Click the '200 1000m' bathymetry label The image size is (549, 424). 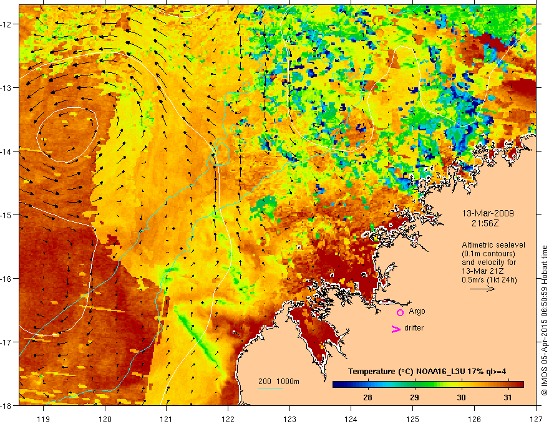pyautogui.click(x=279, y=382)
